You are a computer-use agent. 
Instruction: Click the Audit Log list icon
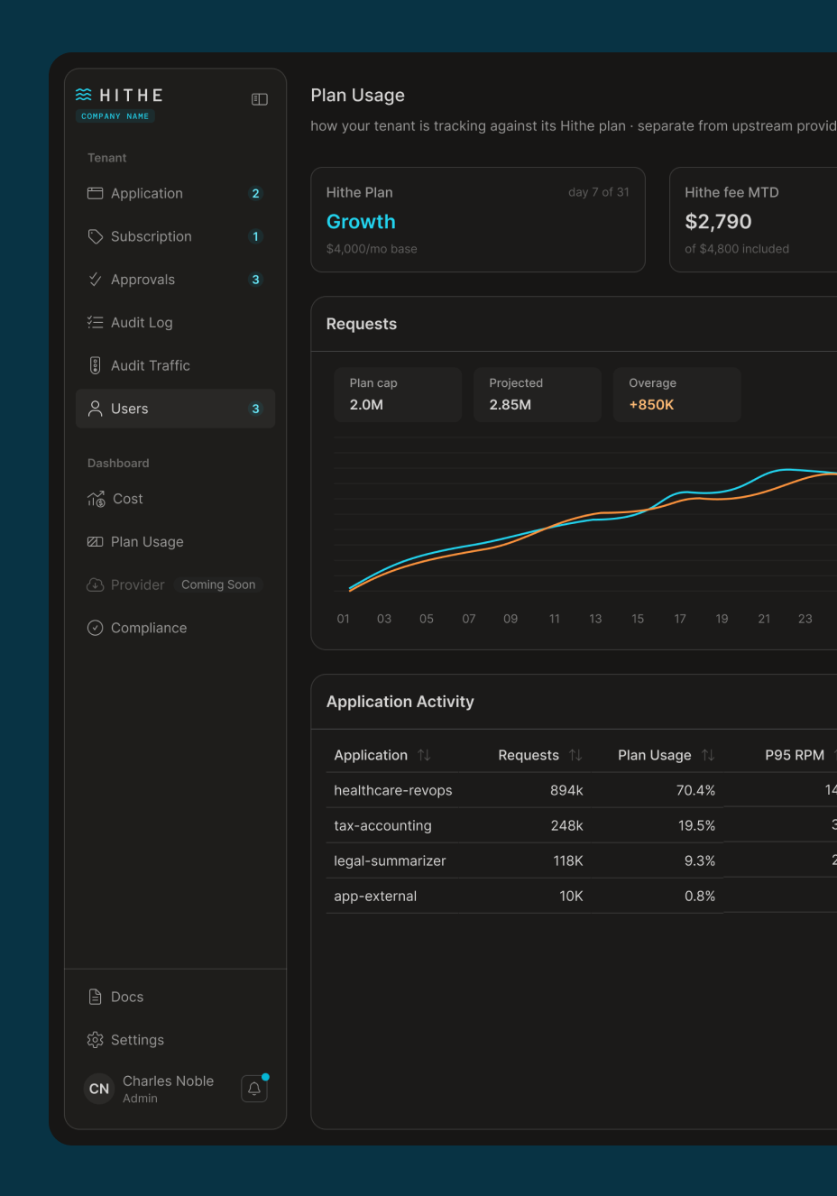(x=95, y=322)
